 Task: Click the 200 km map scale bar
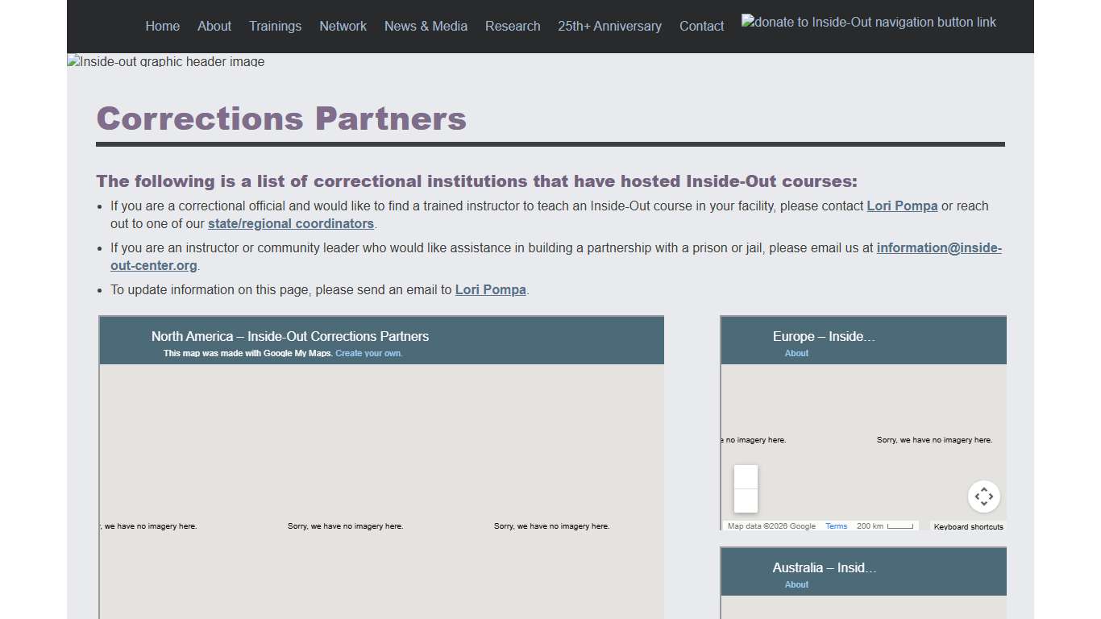click(885, 526)
